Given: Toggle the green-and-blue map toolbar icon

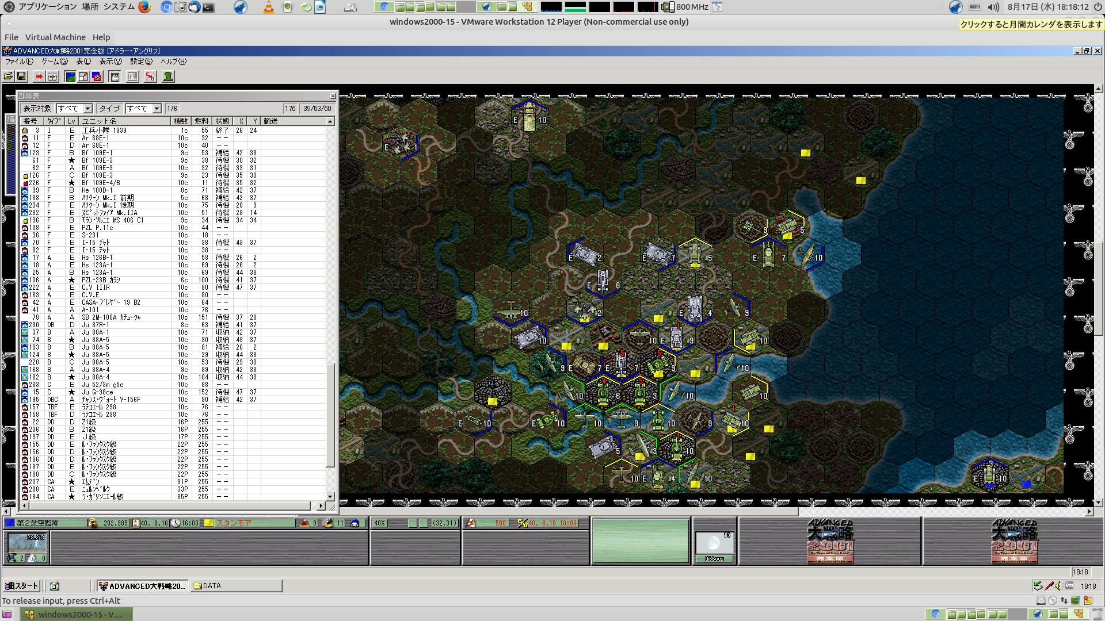Looking at the screenshot, I should (70, 76).
